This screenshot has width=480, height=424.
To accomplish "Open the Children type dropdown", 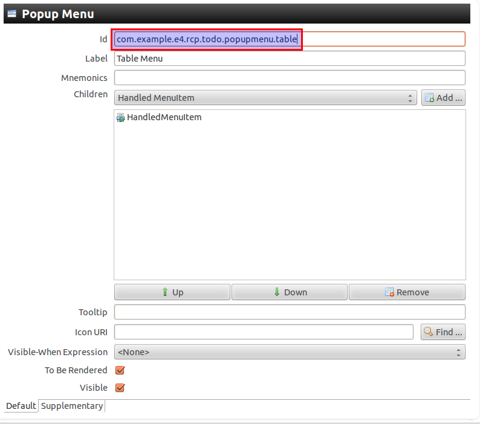I will point(265,98).
